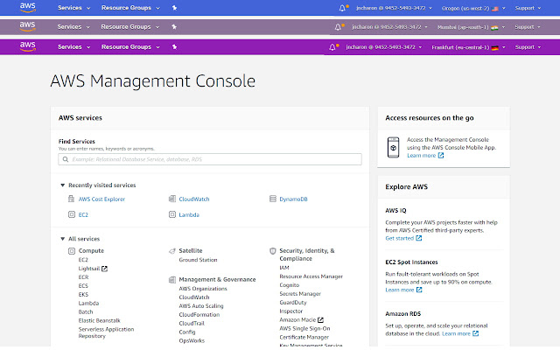Open Resource Access Manager link
The height and width of the screenshot is (350, 560).
311,276
